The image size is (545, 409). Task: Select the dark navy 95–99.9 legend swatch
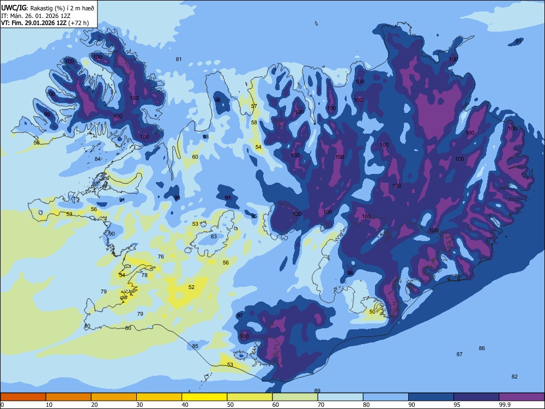click(x=476, y=397)
